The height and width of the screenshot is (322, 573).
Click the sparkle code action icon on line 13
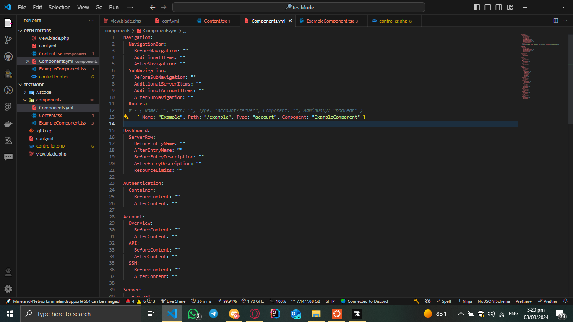(x=126, y=117)
